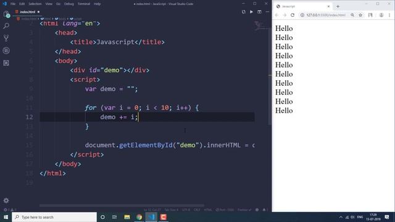Open the Go menu
The height and width of the screenshot is (222, 395).
click(x=58, y=4)
